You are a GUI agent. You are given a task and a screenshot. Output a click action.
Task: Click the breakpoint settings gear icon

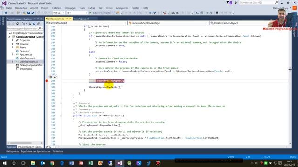click(51, 77)
